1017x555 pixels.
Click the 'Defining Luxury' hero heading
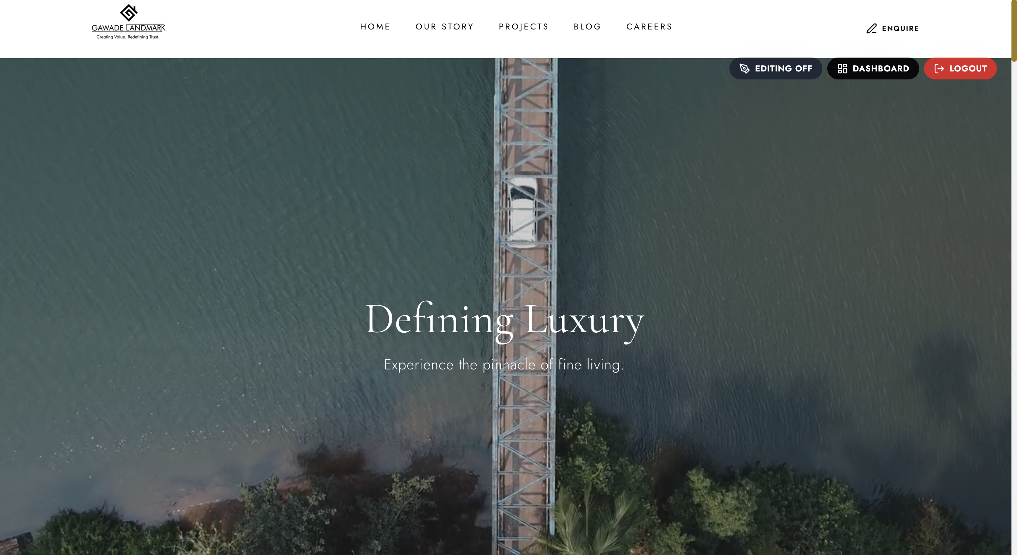504,321
